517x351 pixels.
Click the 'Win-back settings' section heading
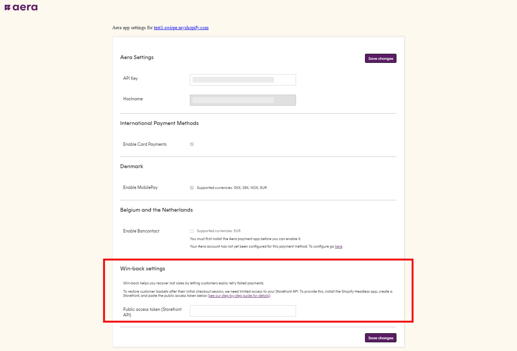point(143,268)
